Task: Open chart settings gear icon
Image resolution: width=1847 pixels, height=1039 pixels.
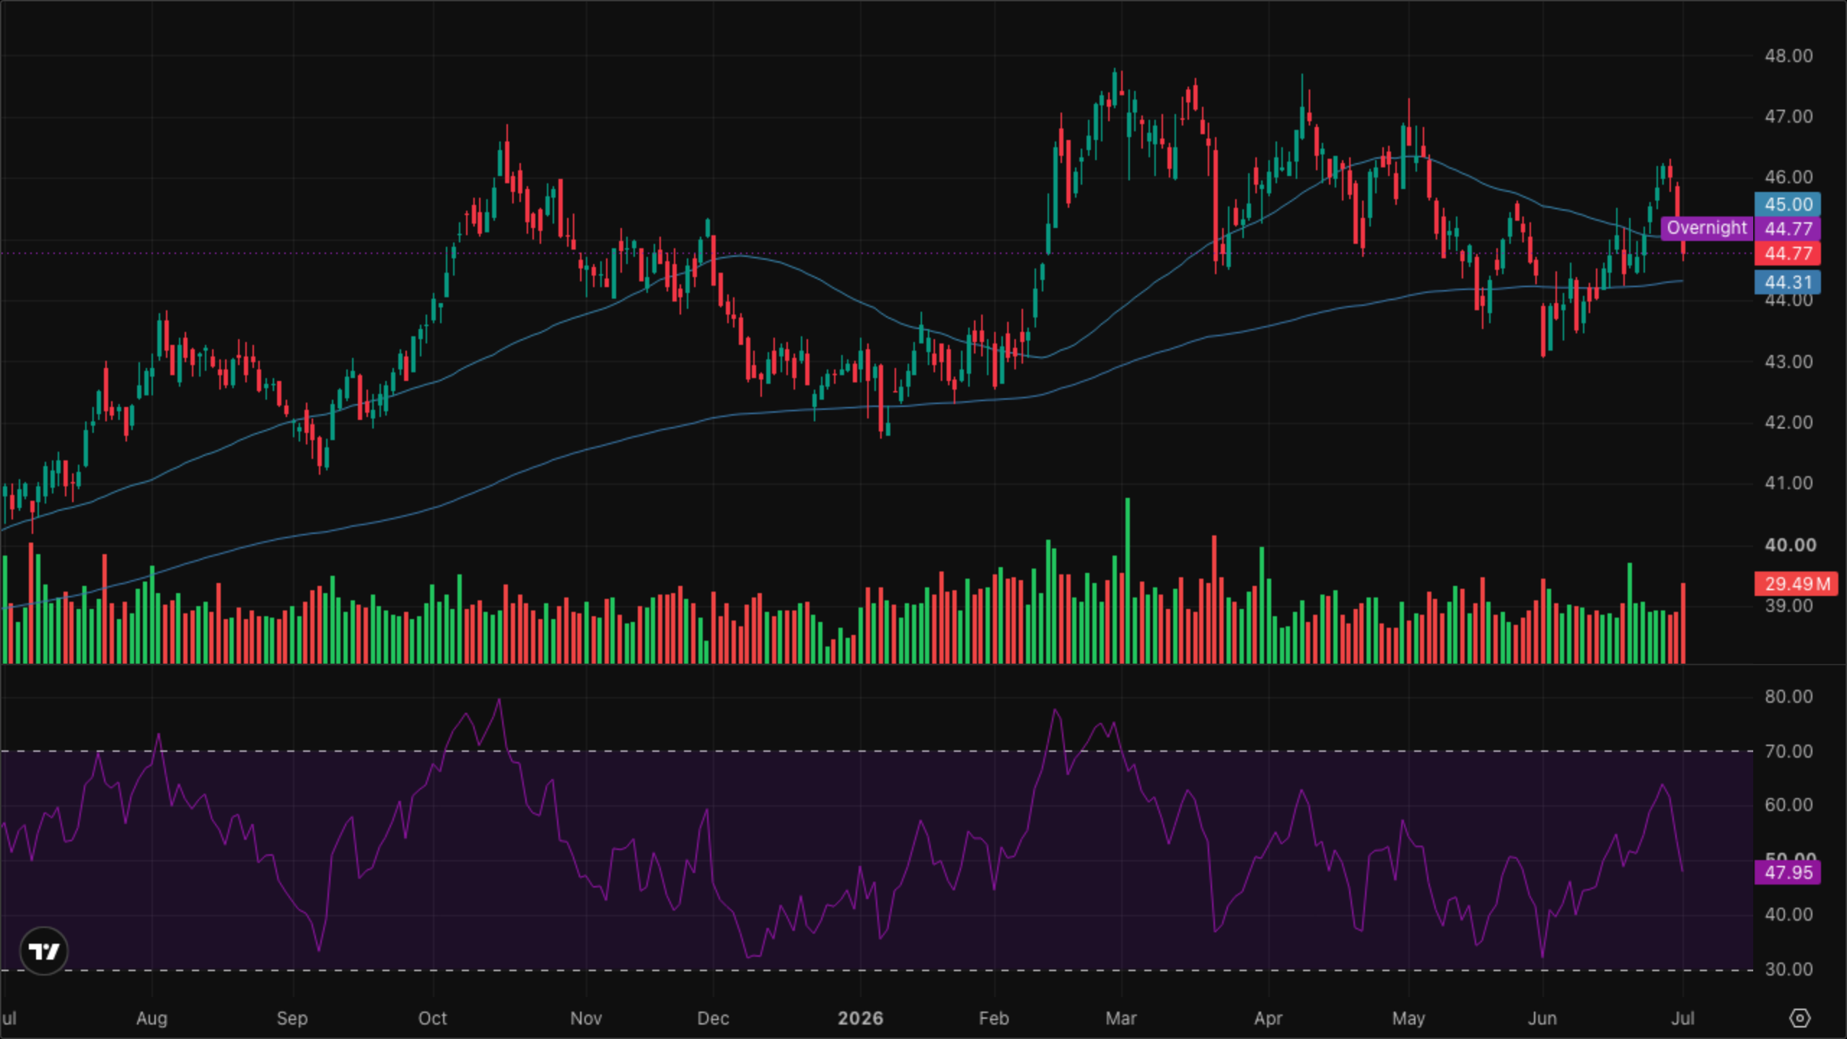Action: coord(1800,1018)
